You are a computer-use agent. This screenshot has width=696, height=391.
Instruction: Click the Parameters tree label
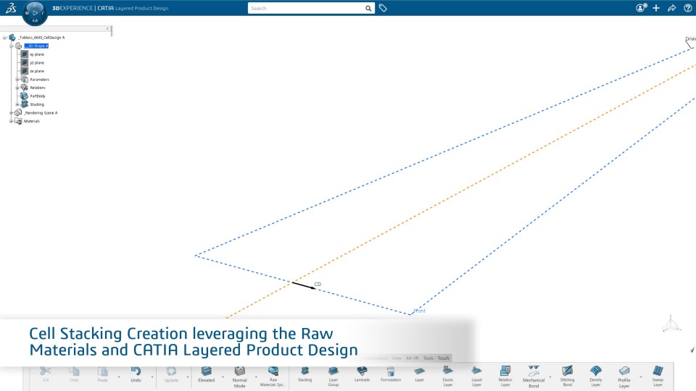tap(39, 80)
